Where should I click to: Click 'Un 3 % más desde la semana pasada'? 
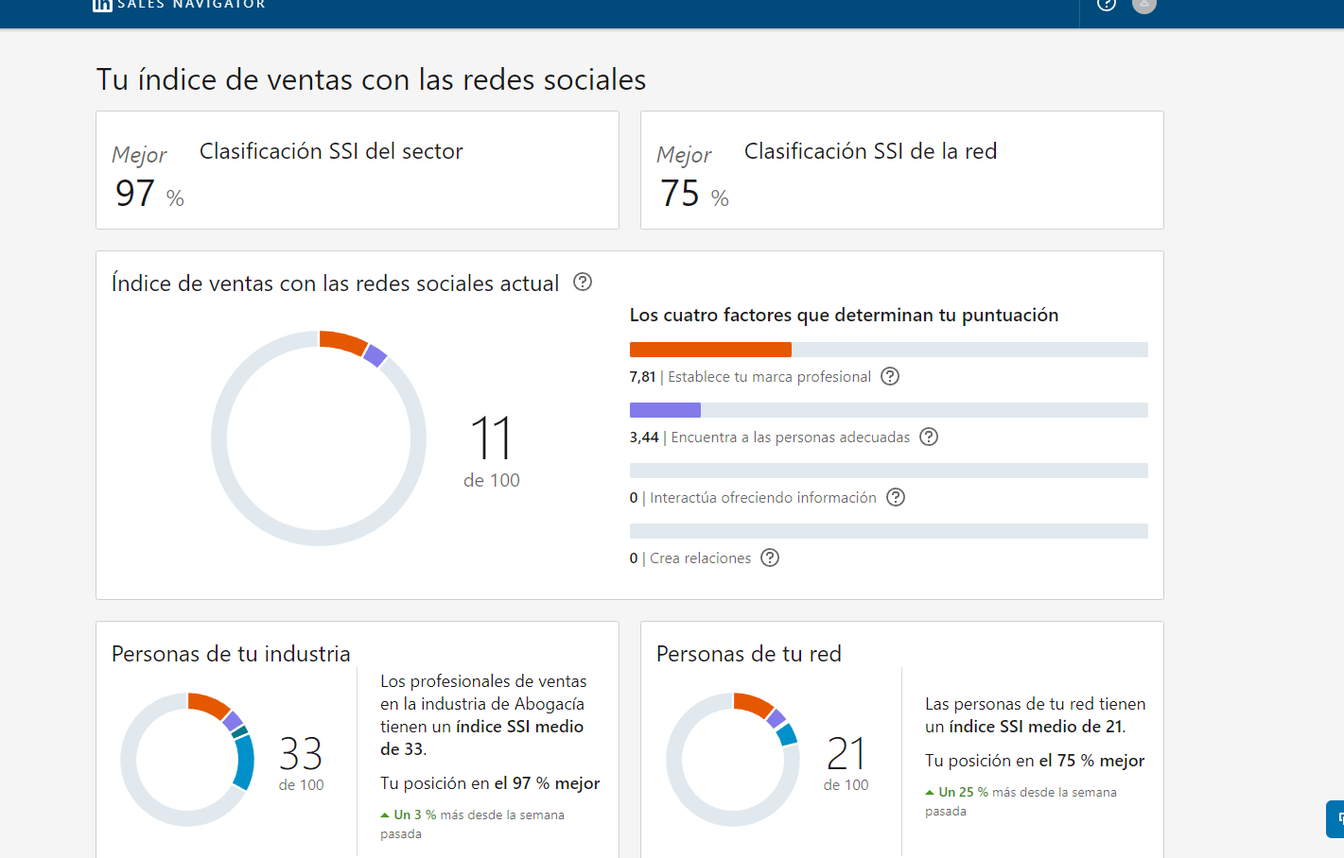tap(473, 824)
